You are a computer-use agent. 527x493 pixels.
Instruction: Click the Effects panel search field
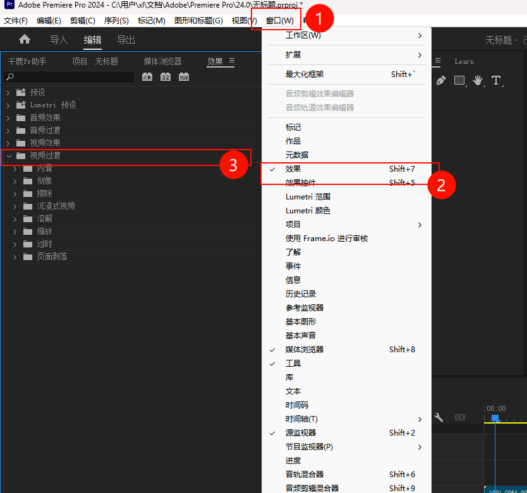[x=70, y=76]
